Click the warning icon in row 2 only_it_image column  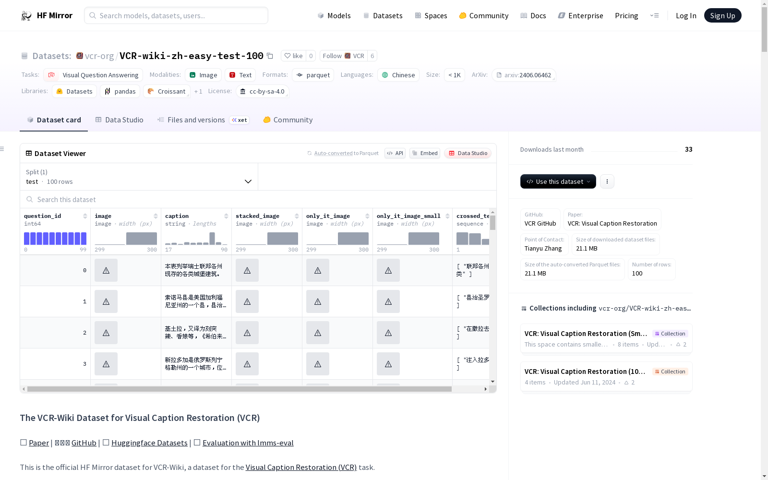click(x=318, y=333)
